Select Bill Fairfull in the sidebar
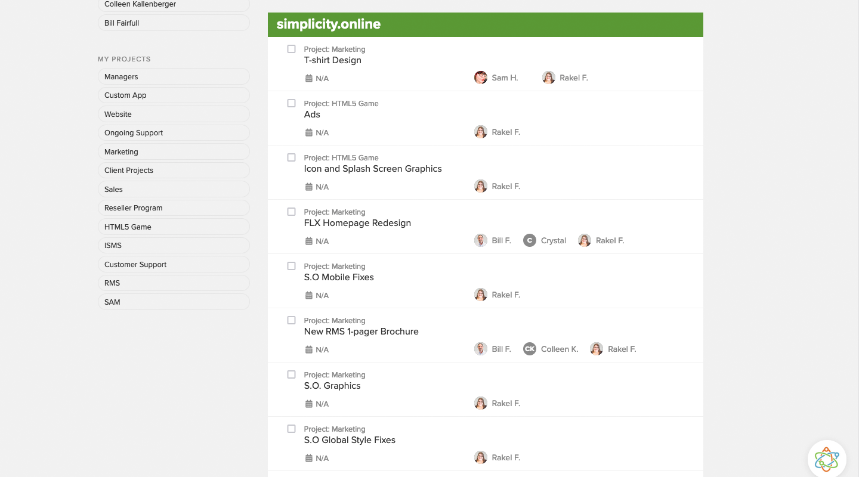 click(x=174, y=23)
